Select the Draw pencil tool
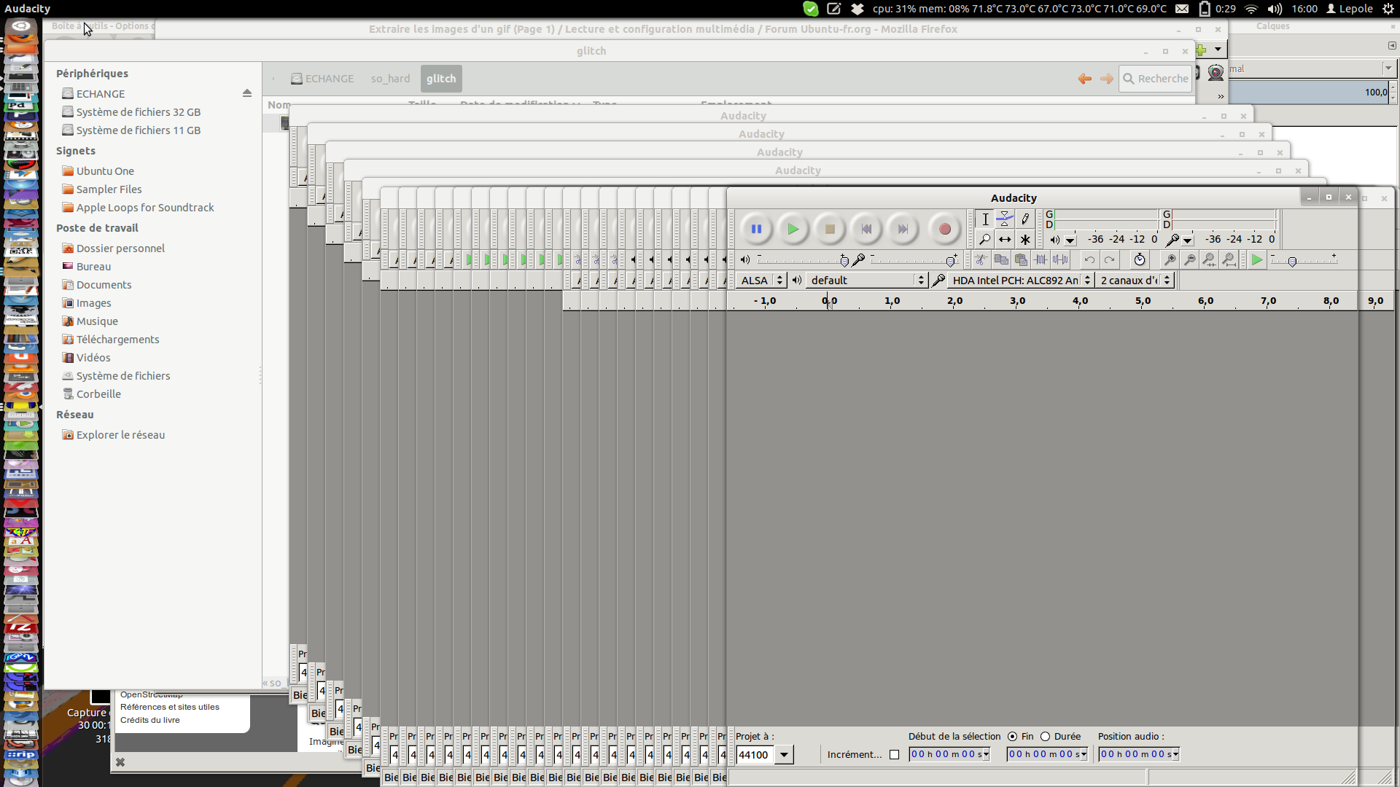This screenshot has width=1400, height=787. 1025,219
